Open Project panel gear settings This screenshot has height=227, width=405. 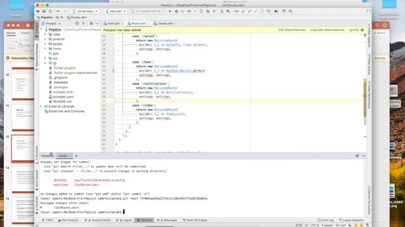pyautogui.click(x=91, y=23)
